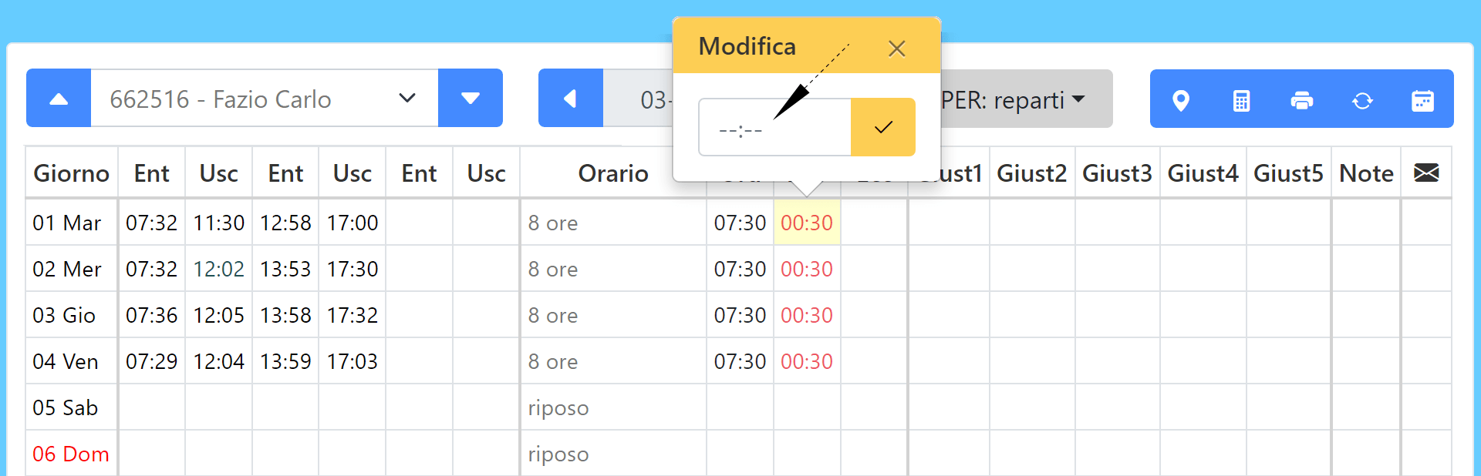Click the Giust2 column header

(1031, 173)
